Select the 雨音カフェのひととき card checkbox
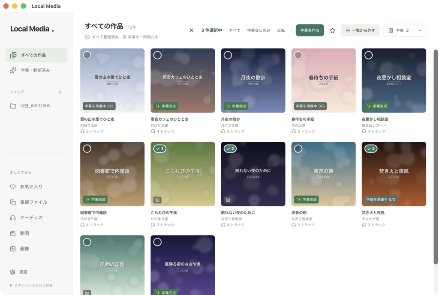 click(157, 55)
